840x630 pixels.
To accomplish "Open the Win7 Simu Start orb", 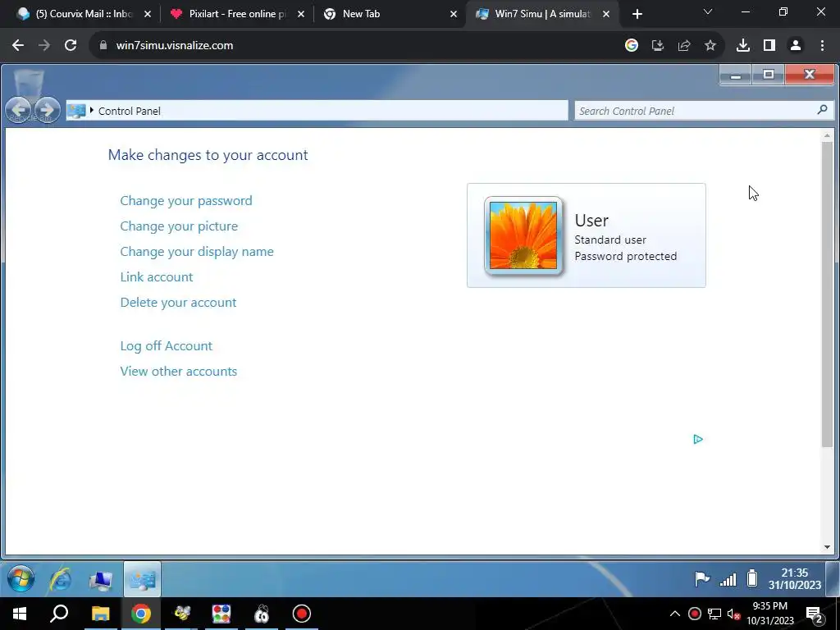I will (x=21, y=579).
